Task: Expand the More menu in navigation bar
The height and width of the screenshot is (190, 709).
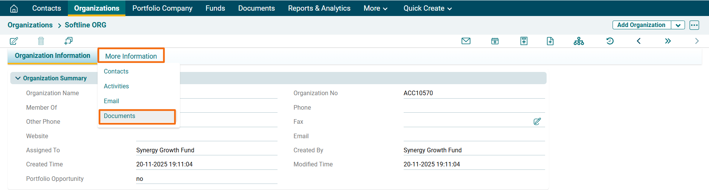Action: 375,8
